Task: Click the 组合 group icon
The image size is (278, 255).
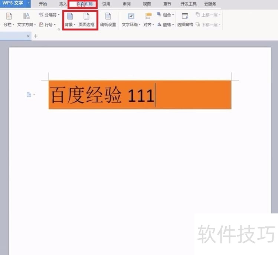Action: tap(159, 14)
